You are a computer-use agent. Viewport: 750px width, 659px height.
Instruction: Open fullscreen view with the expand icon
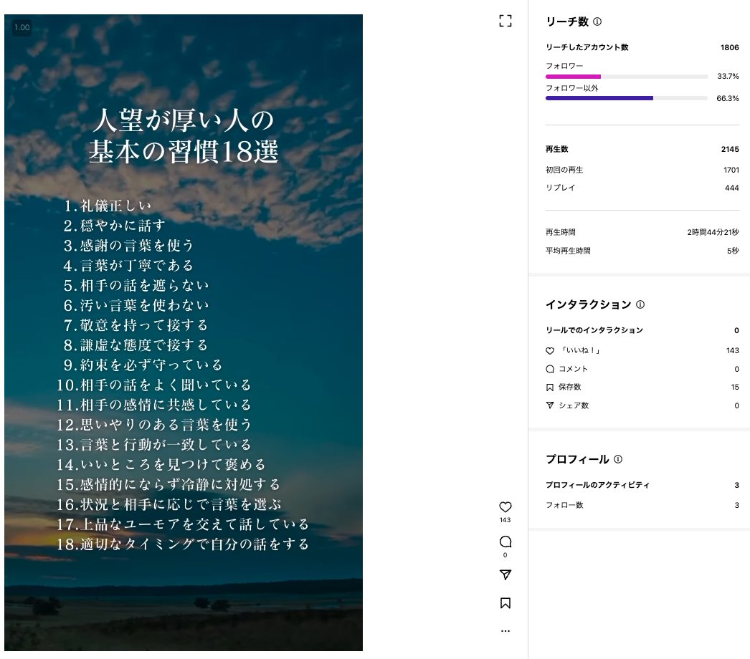point(505,21)
